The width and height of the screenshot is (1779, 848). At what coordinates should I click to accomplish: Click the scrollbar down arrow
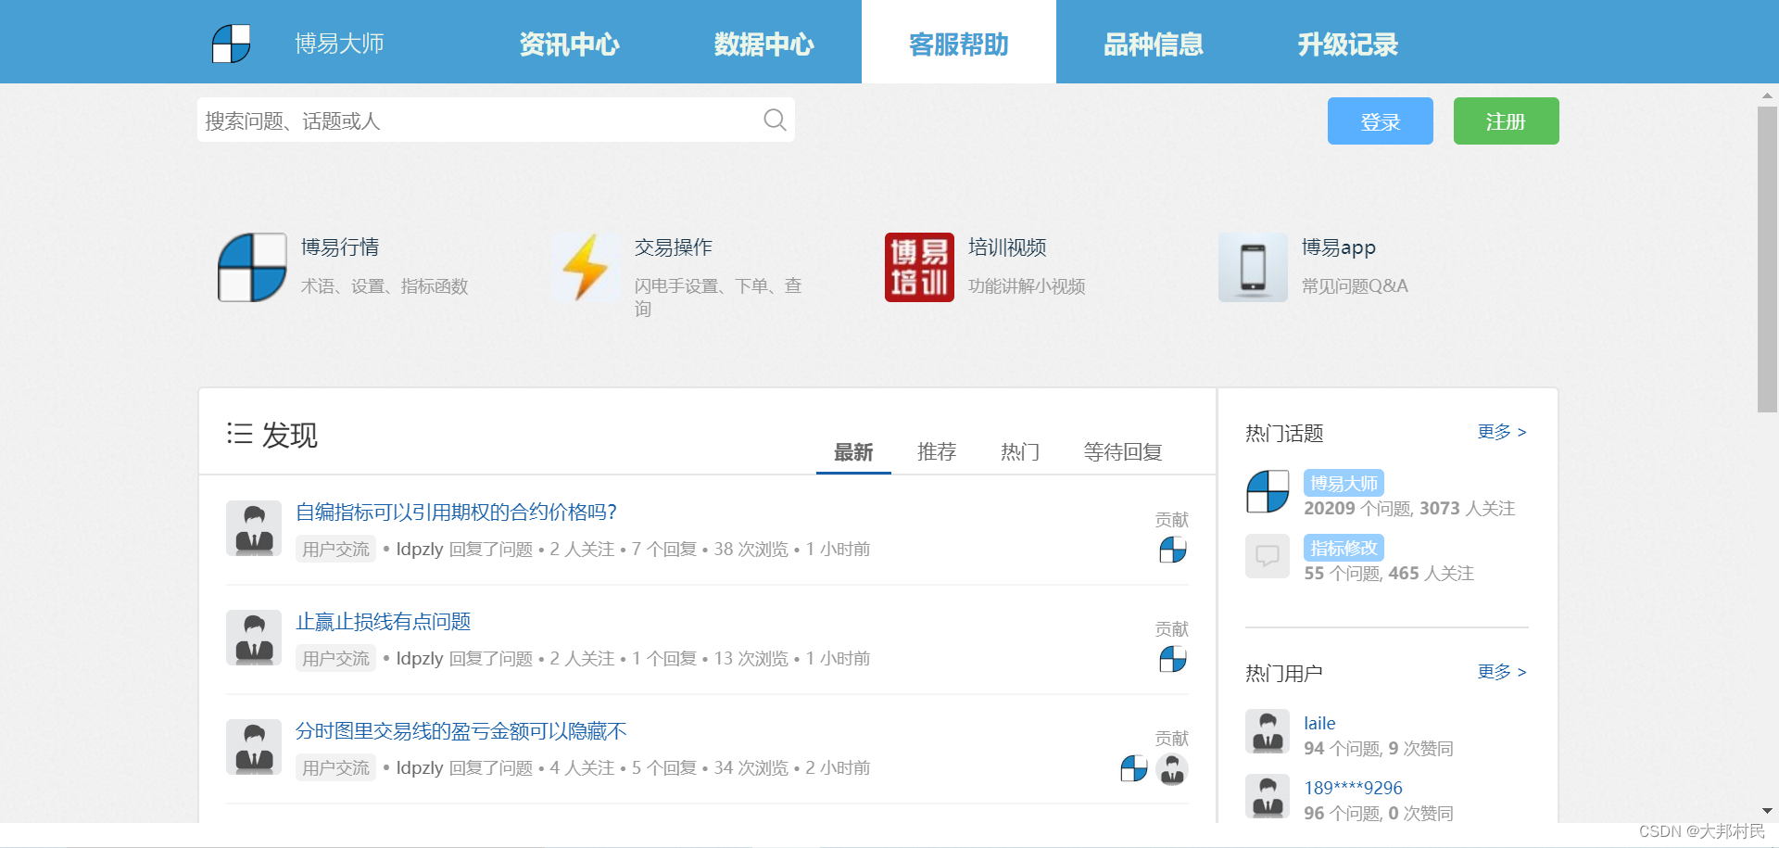click(1767, 811)
